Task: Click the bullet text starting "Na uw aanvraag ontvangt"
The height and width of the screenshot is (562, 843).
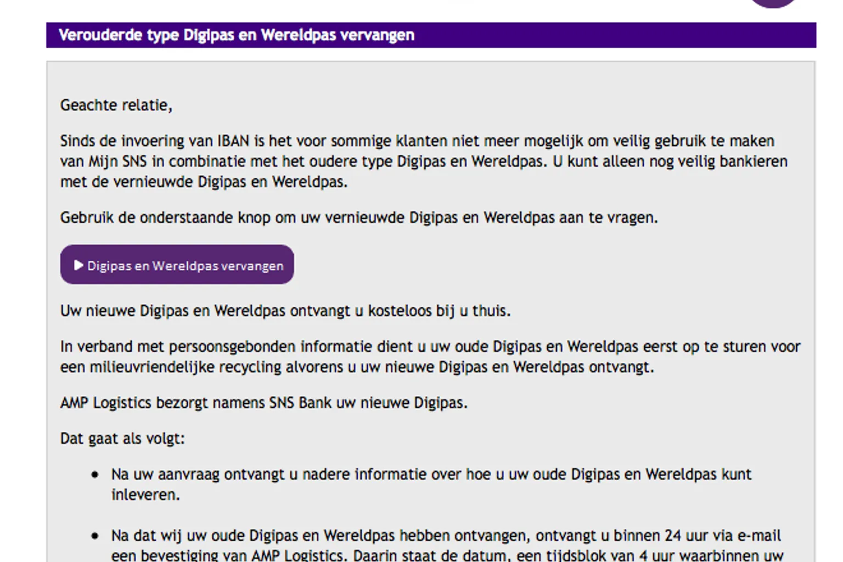Action: (x=431, y=474)
